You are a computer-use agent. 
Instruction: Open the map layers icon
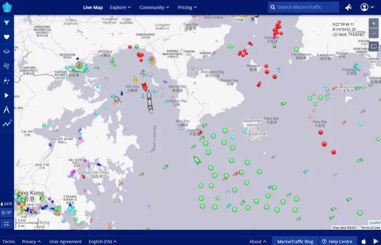click(7, 51)
